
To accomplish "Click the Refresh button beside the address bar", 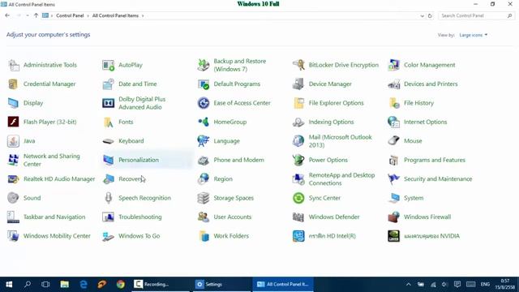I will (x=430, y=15).
